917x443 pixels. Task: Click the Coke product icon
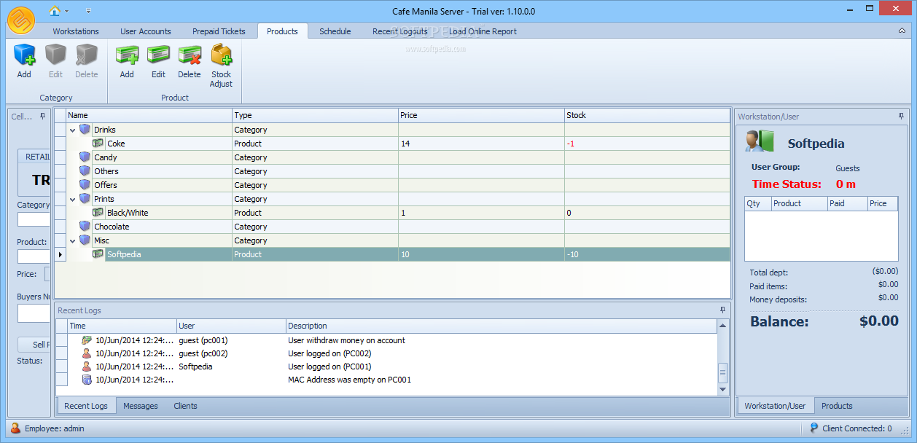coord(98,144)
